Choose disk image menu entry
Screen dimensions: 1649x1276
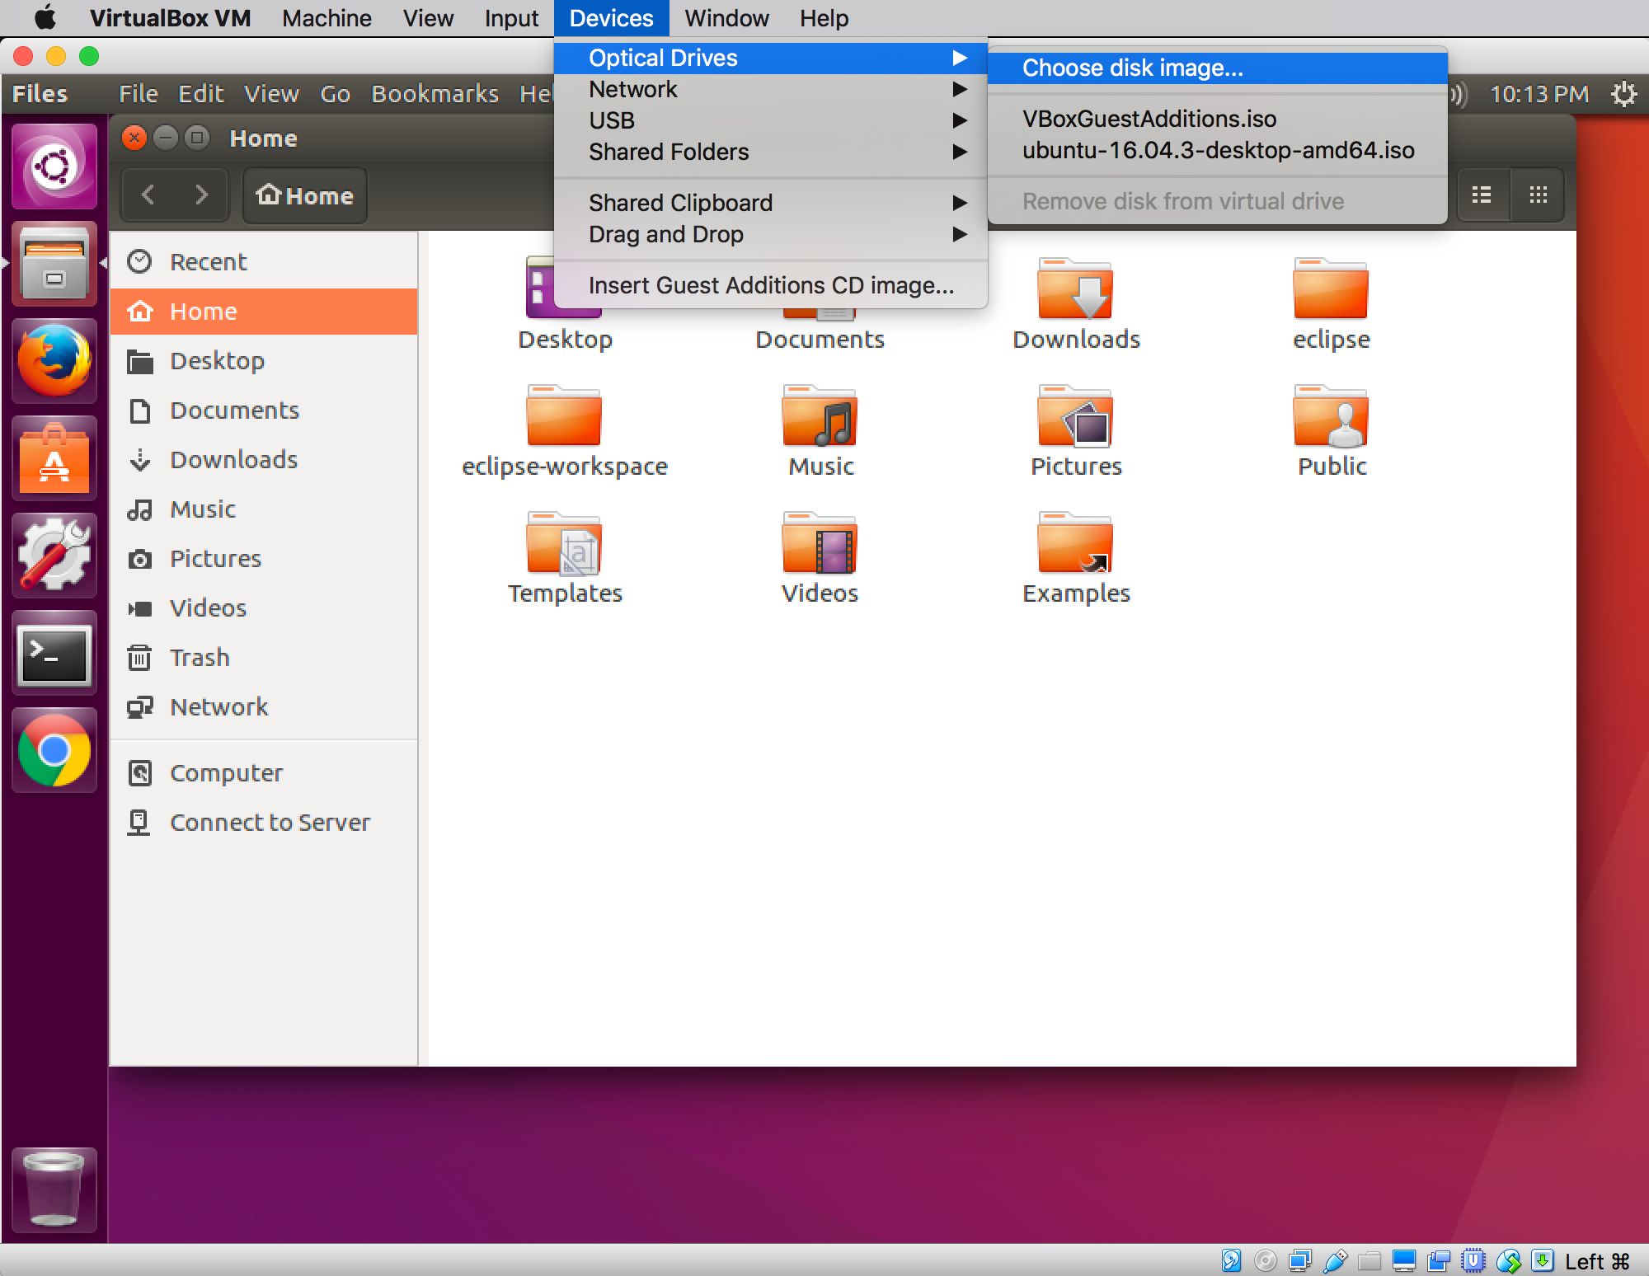(x=1217, y=68)
